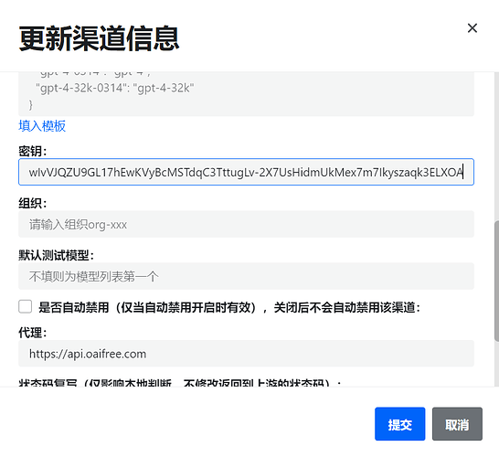Focus the 密钥 key input field

(246, 172)
